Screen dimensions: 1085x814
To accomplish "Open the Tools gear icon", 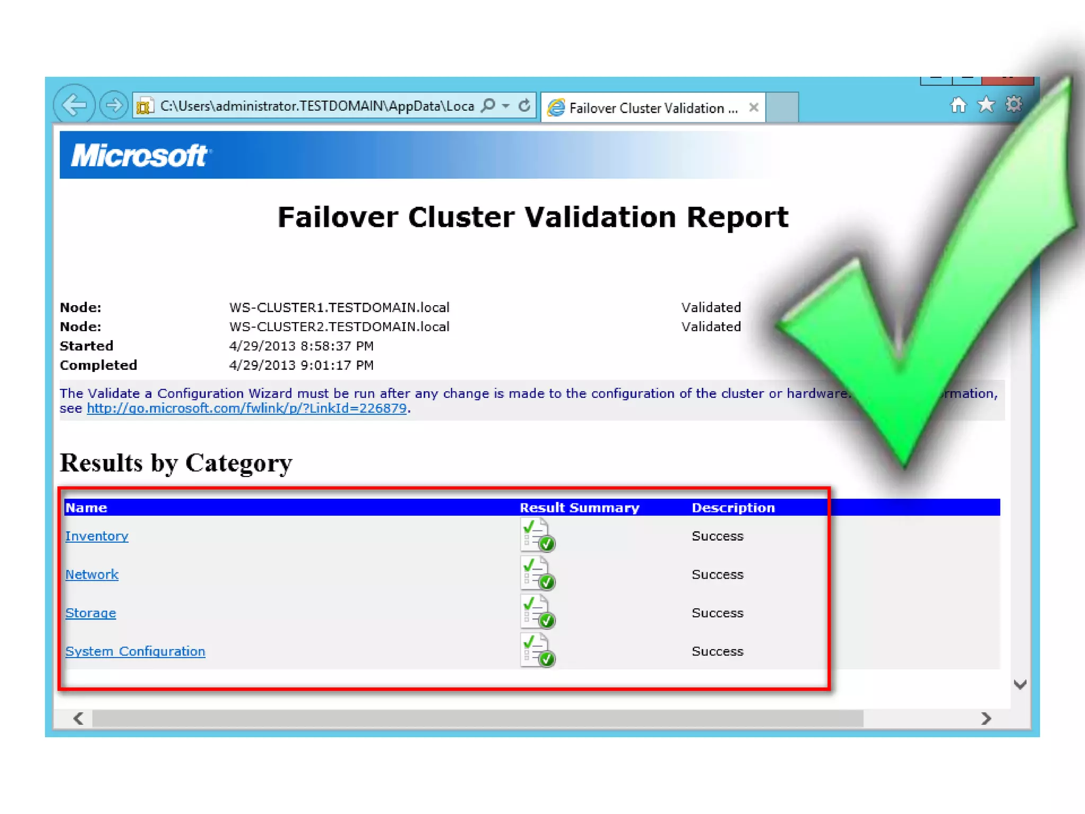I will point(1013,104).
